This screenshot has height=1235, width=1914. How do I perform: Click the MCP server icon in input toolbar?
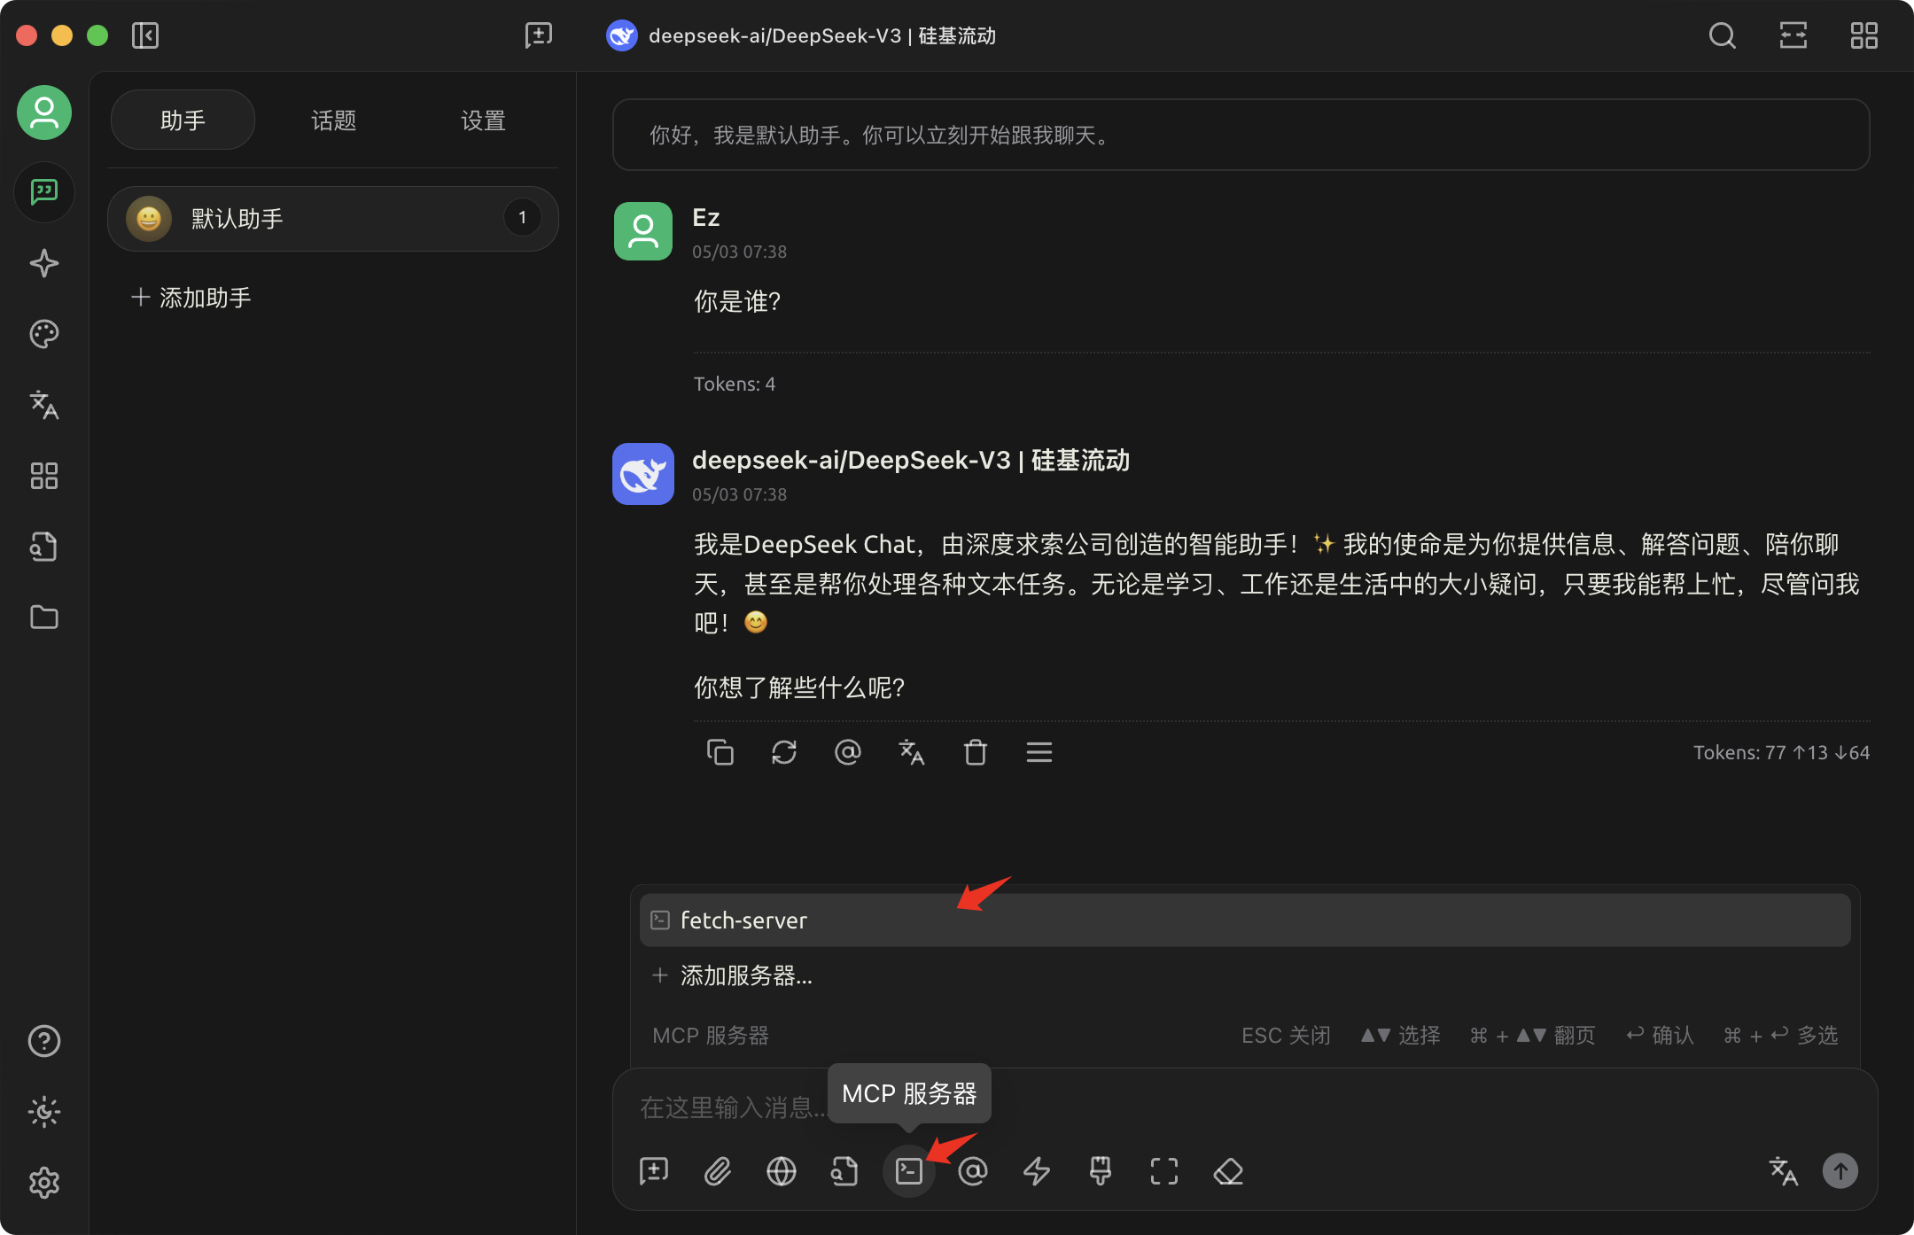908,1171
